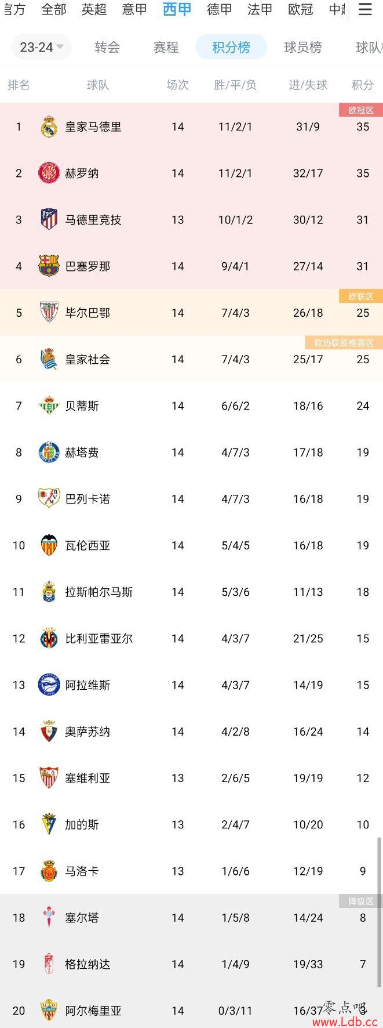Click the 积分 column header
This screenshot has width=383, height=1028.
tap(363, 85)
